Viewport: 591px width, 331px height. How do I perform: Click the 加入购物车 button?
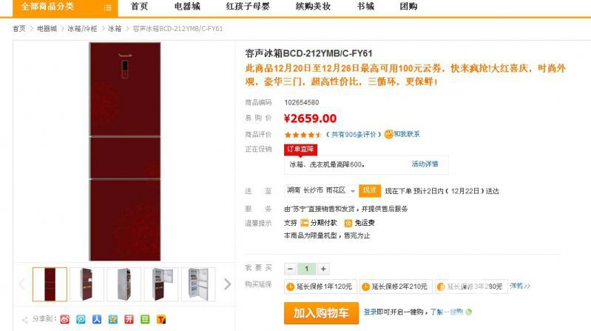321,313
